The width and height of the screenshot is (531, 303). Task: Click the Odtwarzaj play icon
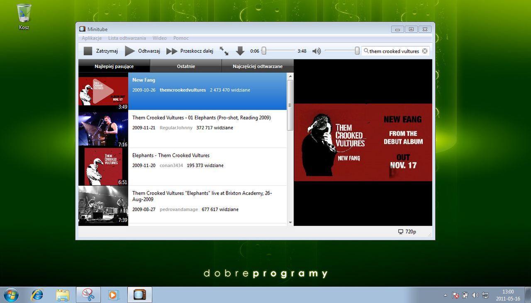point(130,51)
